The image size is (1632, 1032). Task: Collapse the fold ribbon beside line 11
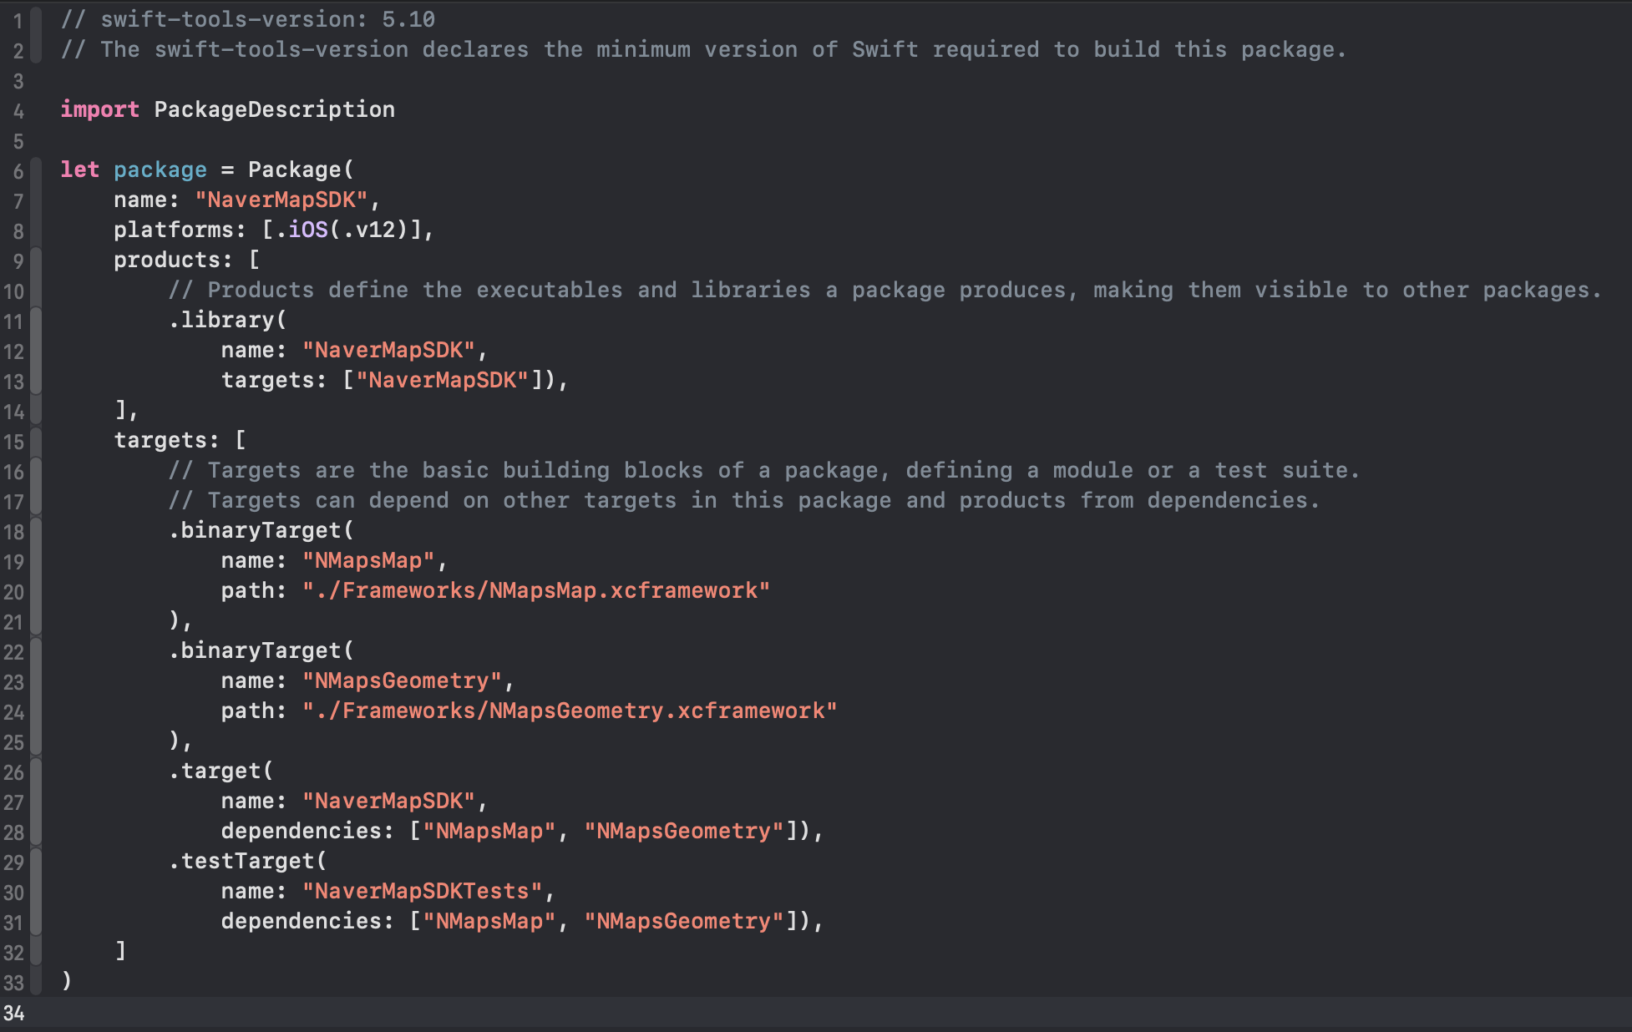pos(36,321)
